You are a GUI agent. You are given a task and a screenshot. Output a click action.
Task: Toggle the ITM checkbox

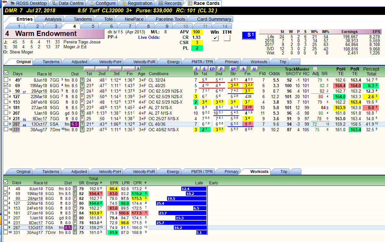pyautogui.click(x=227, y=38)
